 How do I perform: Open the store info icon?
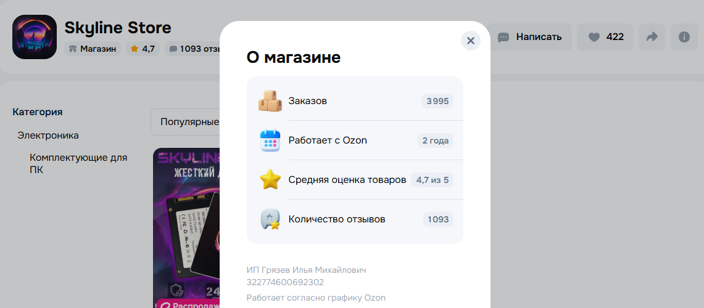click(x=684, y=37)
